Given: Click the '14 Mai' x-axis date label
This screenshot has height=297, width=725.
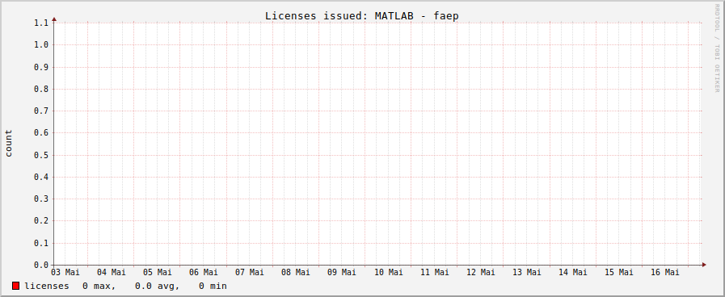Looking at the screenshot, I should tap(573, 272).
